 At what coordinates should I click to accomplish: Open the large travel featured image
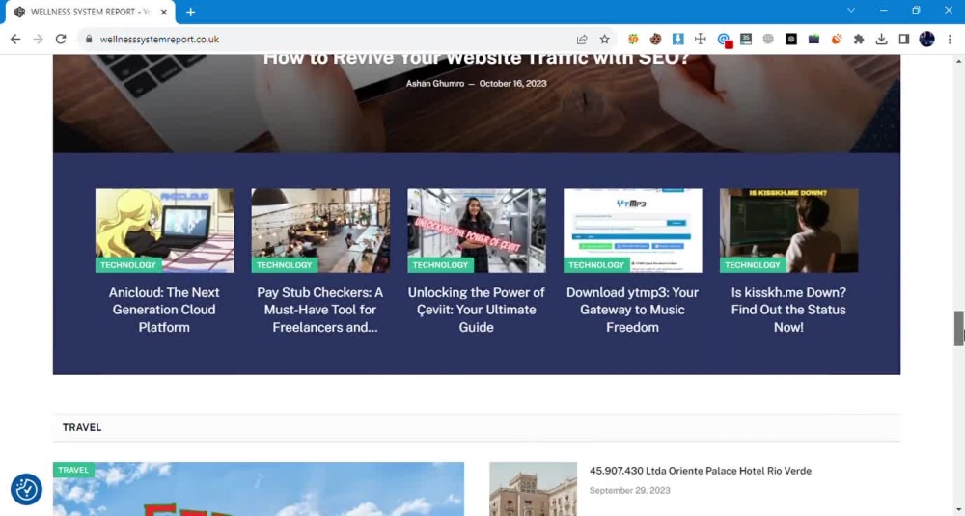coord(259,489)
